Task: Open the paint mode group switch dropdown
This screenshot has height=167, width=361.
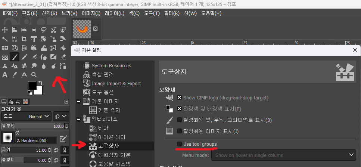Action: pyautogui.click(x=61, y=117)
